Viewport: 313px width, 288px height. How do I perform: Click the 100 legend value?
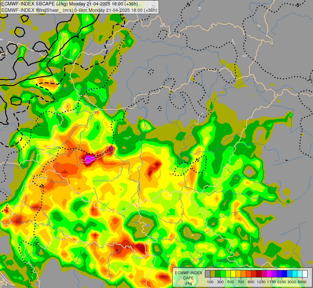210,282
